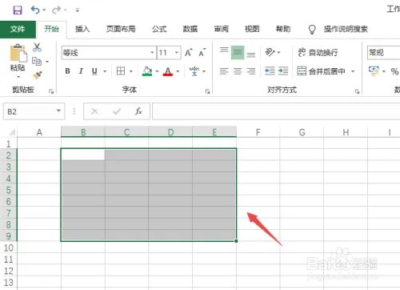Click the text Orientation icon
This screenshot has height=290, width=400.
pos(270,52)
